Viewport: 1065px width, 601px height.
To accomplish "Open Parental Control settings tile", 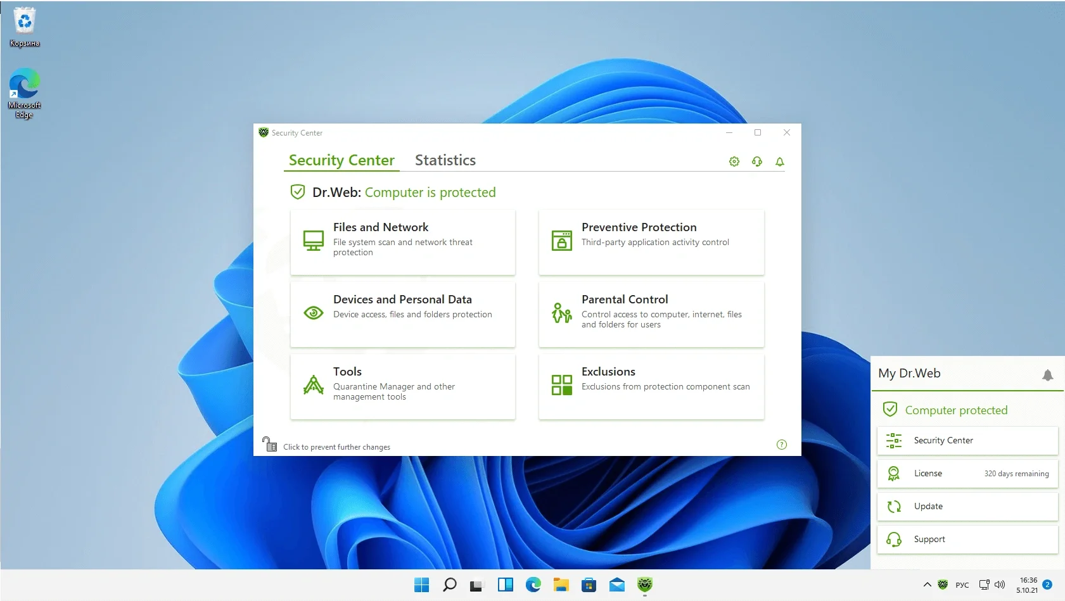I will click(x=651, y=314).
